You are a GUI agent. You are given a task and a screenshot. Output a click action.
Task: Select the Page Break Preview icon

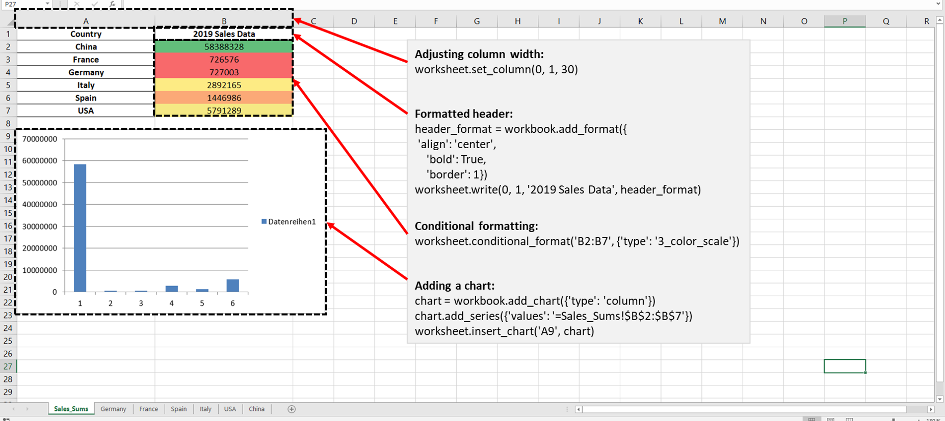pyautogui.click(x=849, y=419)
